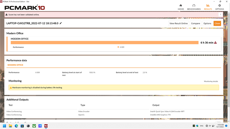Open the Xbox app from the taskbar
230x129 pixels.
click(x=34, y=126)
